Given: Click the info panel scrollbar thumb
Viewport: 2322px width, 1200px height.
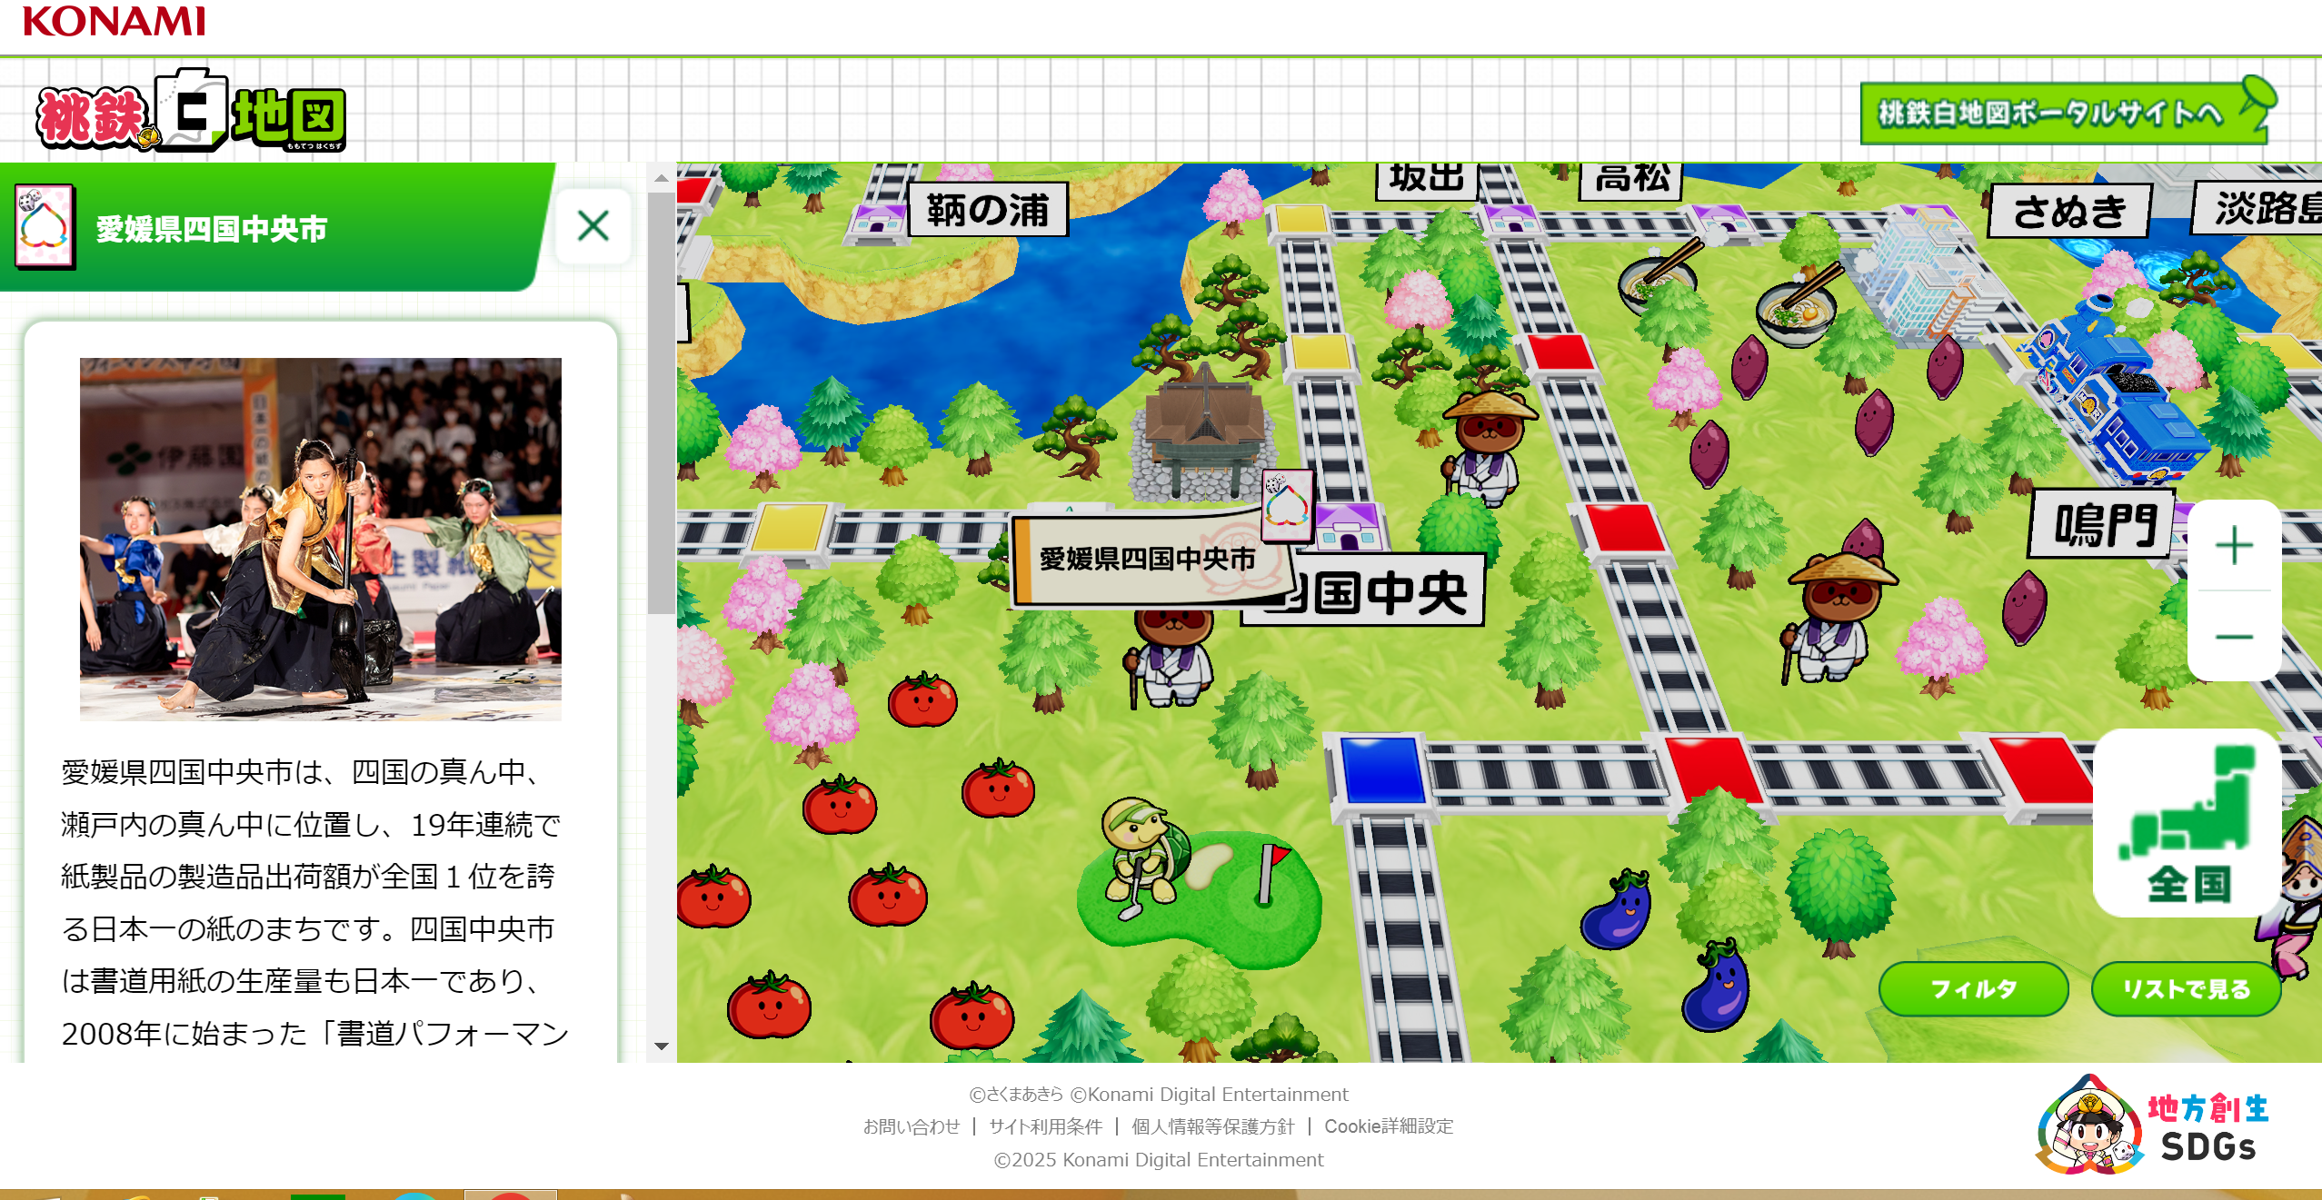Looking at the screenshot, I should 662,403.
